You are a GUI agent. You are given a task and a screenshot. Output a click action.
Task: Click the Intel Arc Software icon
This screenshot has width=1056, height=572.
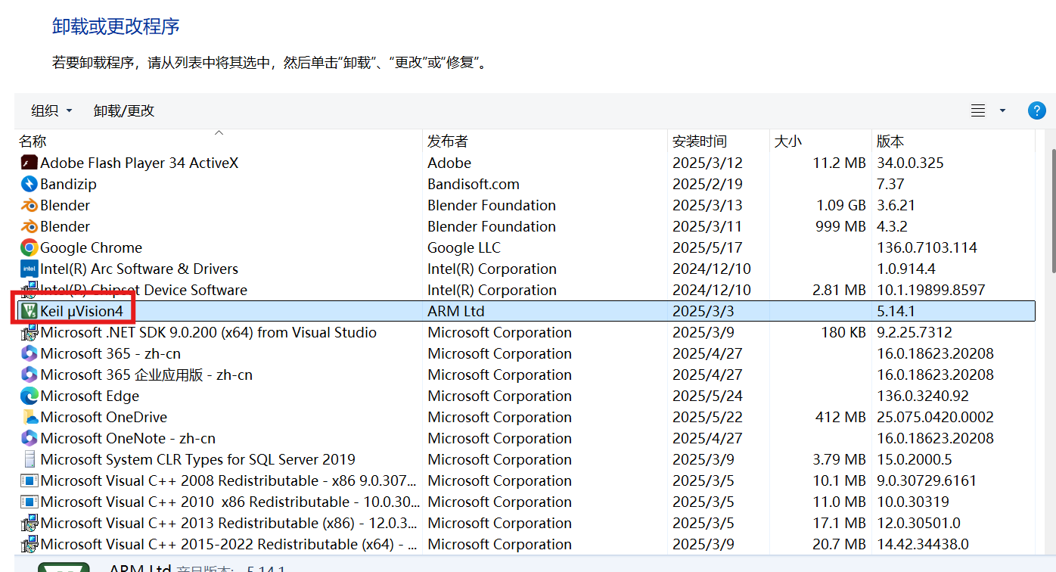pos(30,269)
